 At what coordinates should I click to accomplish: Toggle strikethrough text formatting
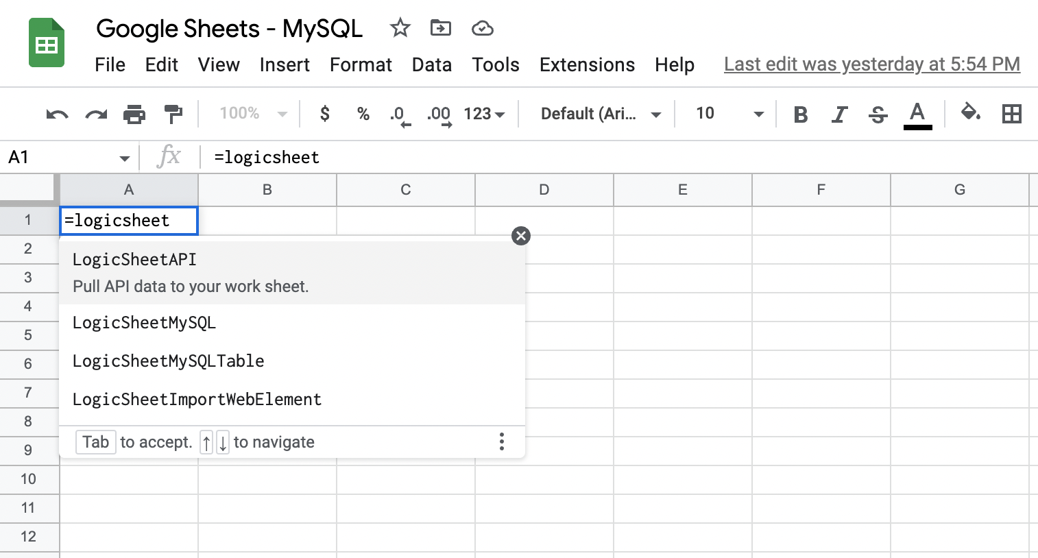878,114
